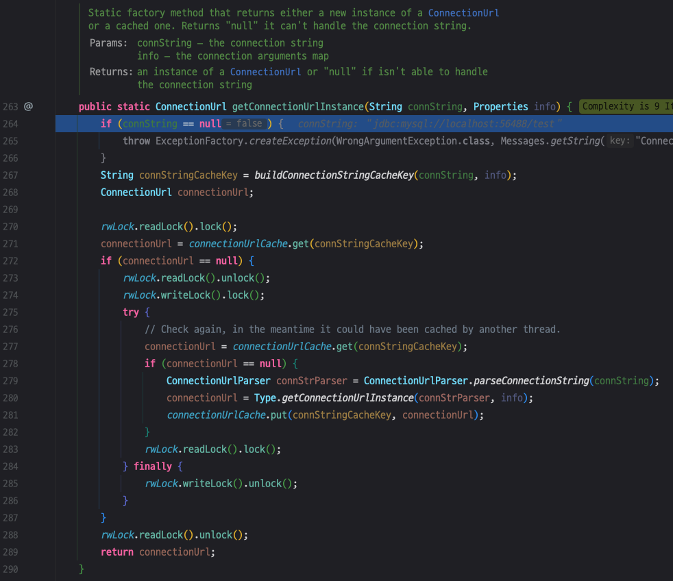
Task: Click the if keyword on line 272
Action: (106, 261)
